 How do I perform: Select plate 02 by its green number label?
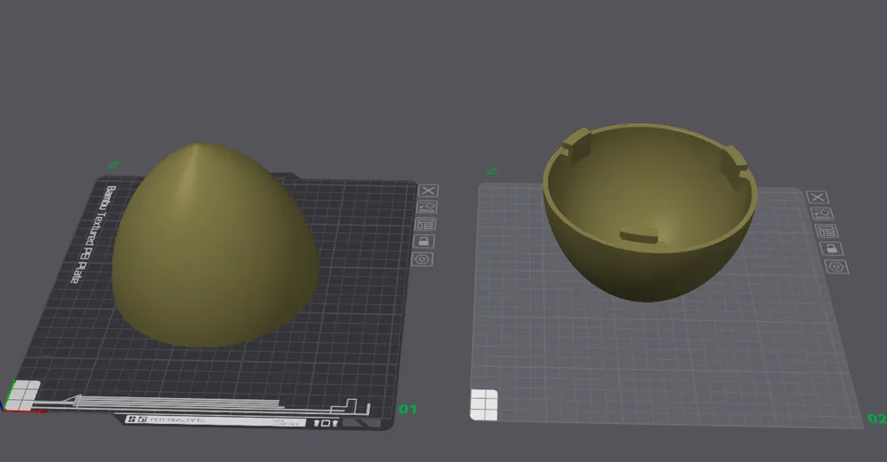point(877,419)
